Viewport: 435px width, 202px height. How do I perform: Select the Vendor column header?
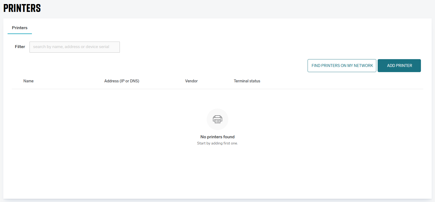tap(191, 81)
